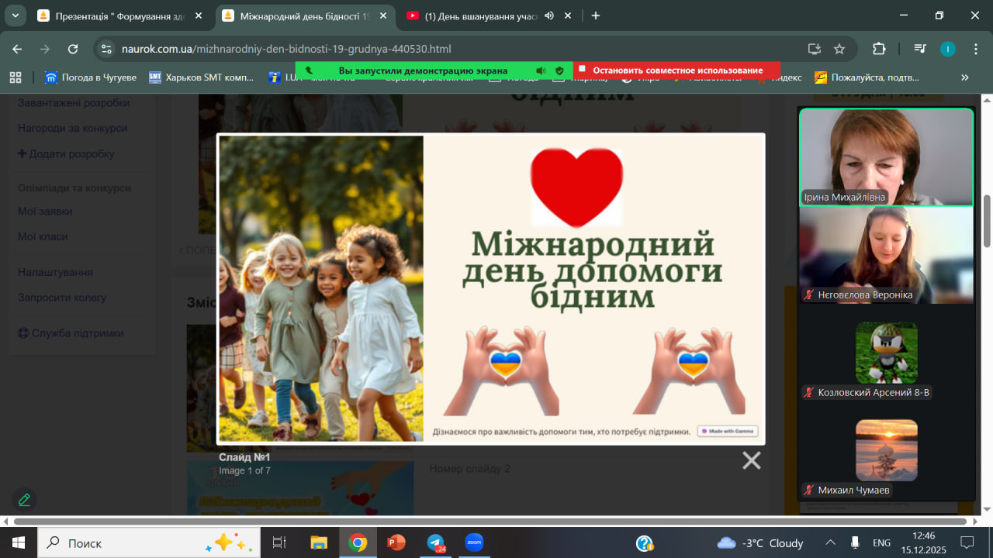Reload the naurok.com.ua page

[x=73, y=49]
